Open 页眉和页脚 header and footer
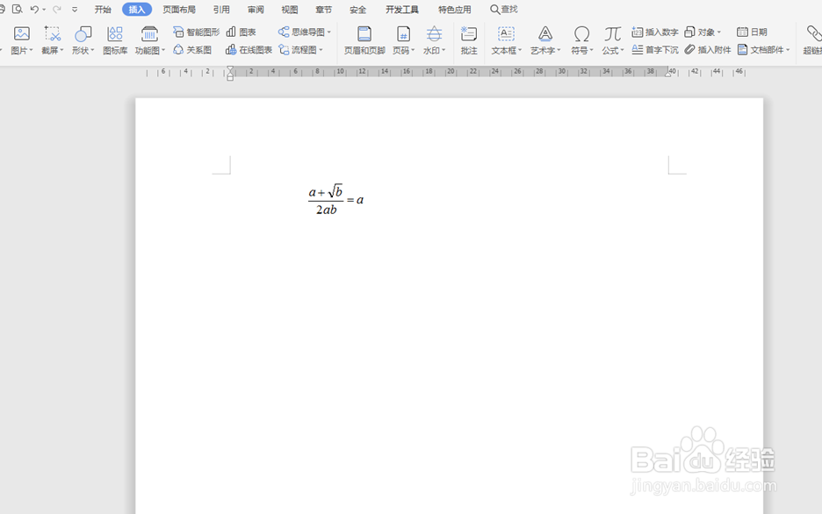The width and height of the screenshot is (822, 514). [x=364, y=40]
